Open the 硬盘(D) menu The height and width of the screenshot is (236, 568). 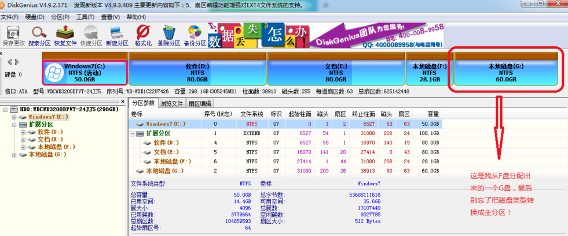tap(35, 17)
